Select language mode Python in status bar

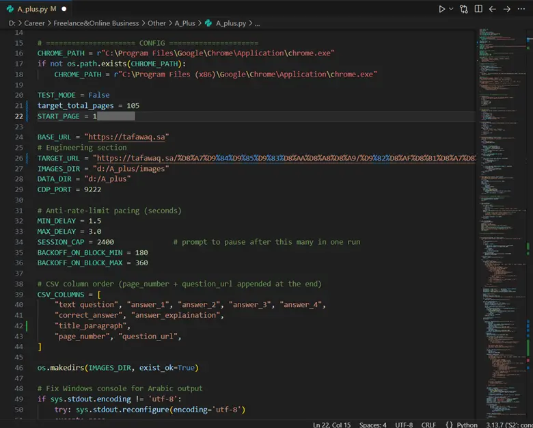[467, 425]
